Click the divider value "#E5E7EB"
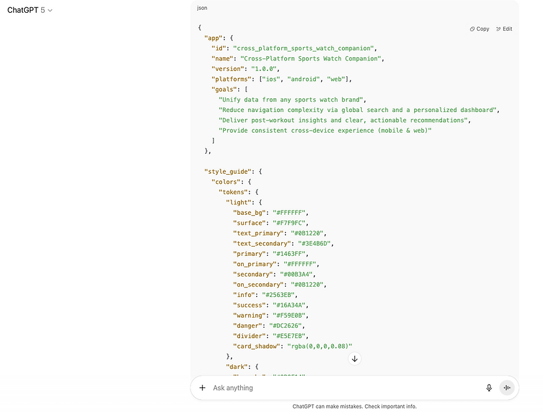This screenshot has height=412, width=543. click(x=289, y=336)
